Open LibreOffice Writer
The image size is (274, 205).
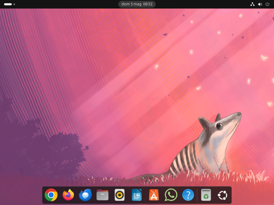coord(136,195)
